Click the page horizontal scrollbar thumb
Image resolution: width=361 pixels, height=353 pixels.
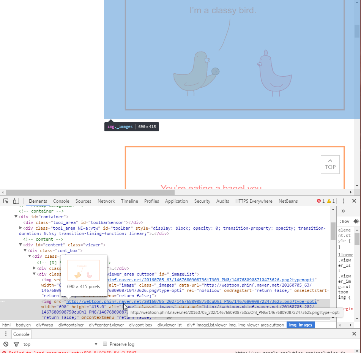click(x=90, y=192)
